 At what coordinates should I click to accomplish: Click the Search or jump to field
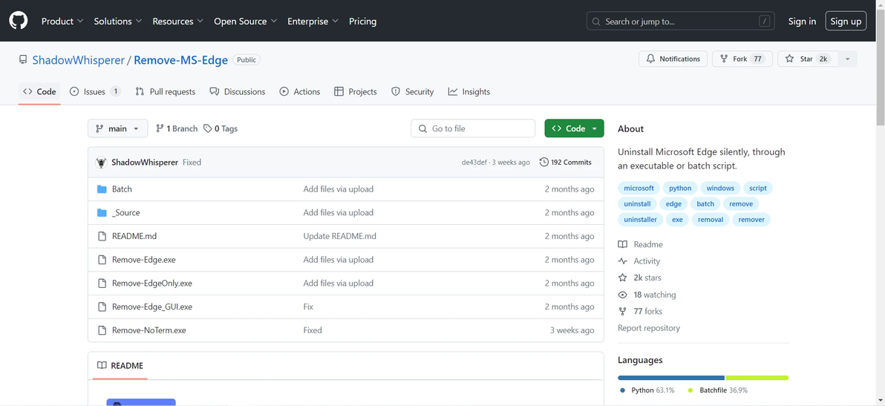click(x=680, y=22)
